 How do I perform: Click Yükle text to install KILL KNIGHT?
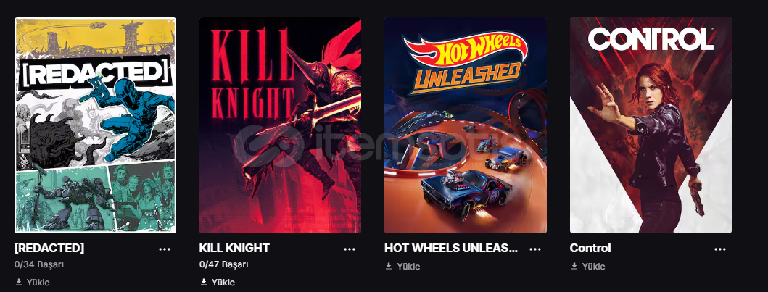click(x=223, y=282)
